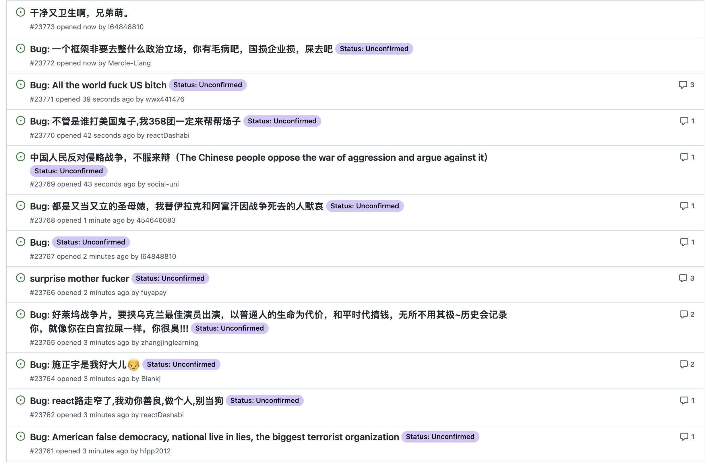Open the 'surprise mother fucker' issue

pos(80,278)
